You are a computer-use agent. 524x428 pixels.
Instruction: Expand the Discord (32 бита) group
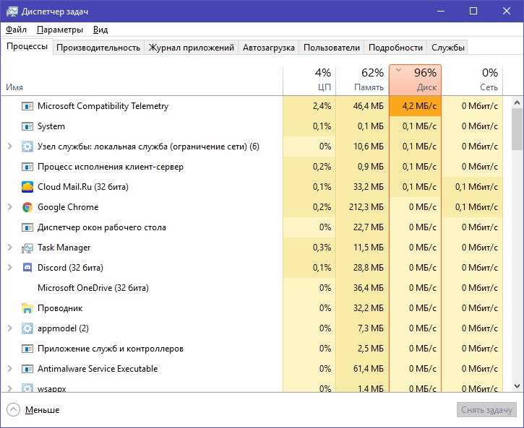(x=9, y=268)
